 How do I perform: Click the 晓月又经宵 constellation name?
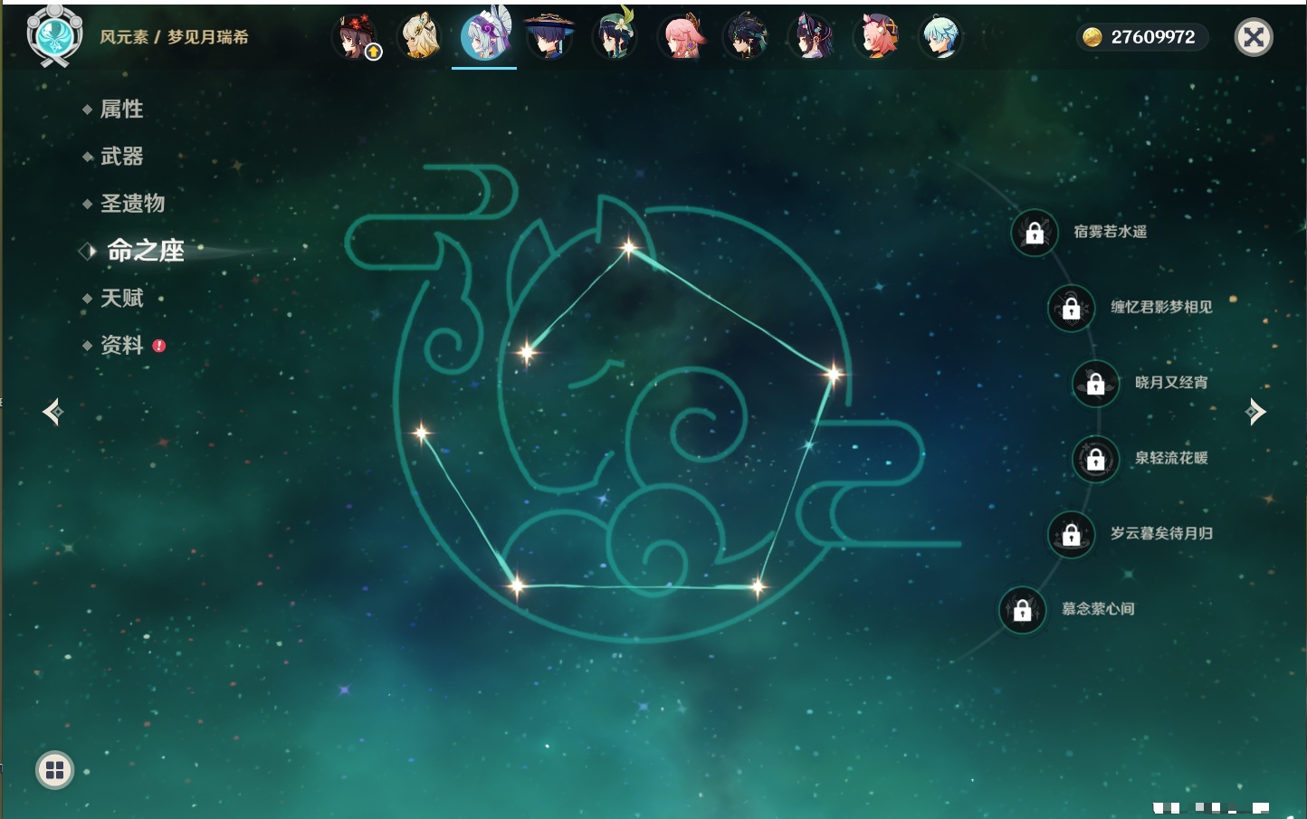point(1171,382)
